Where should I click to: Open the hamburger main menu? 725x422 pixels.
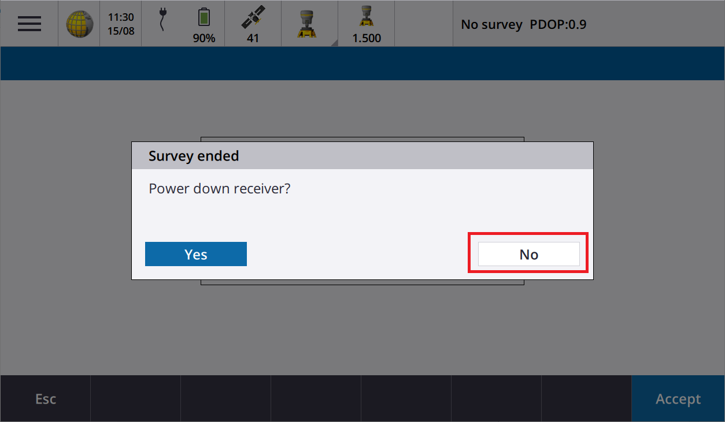click(29, 24)
